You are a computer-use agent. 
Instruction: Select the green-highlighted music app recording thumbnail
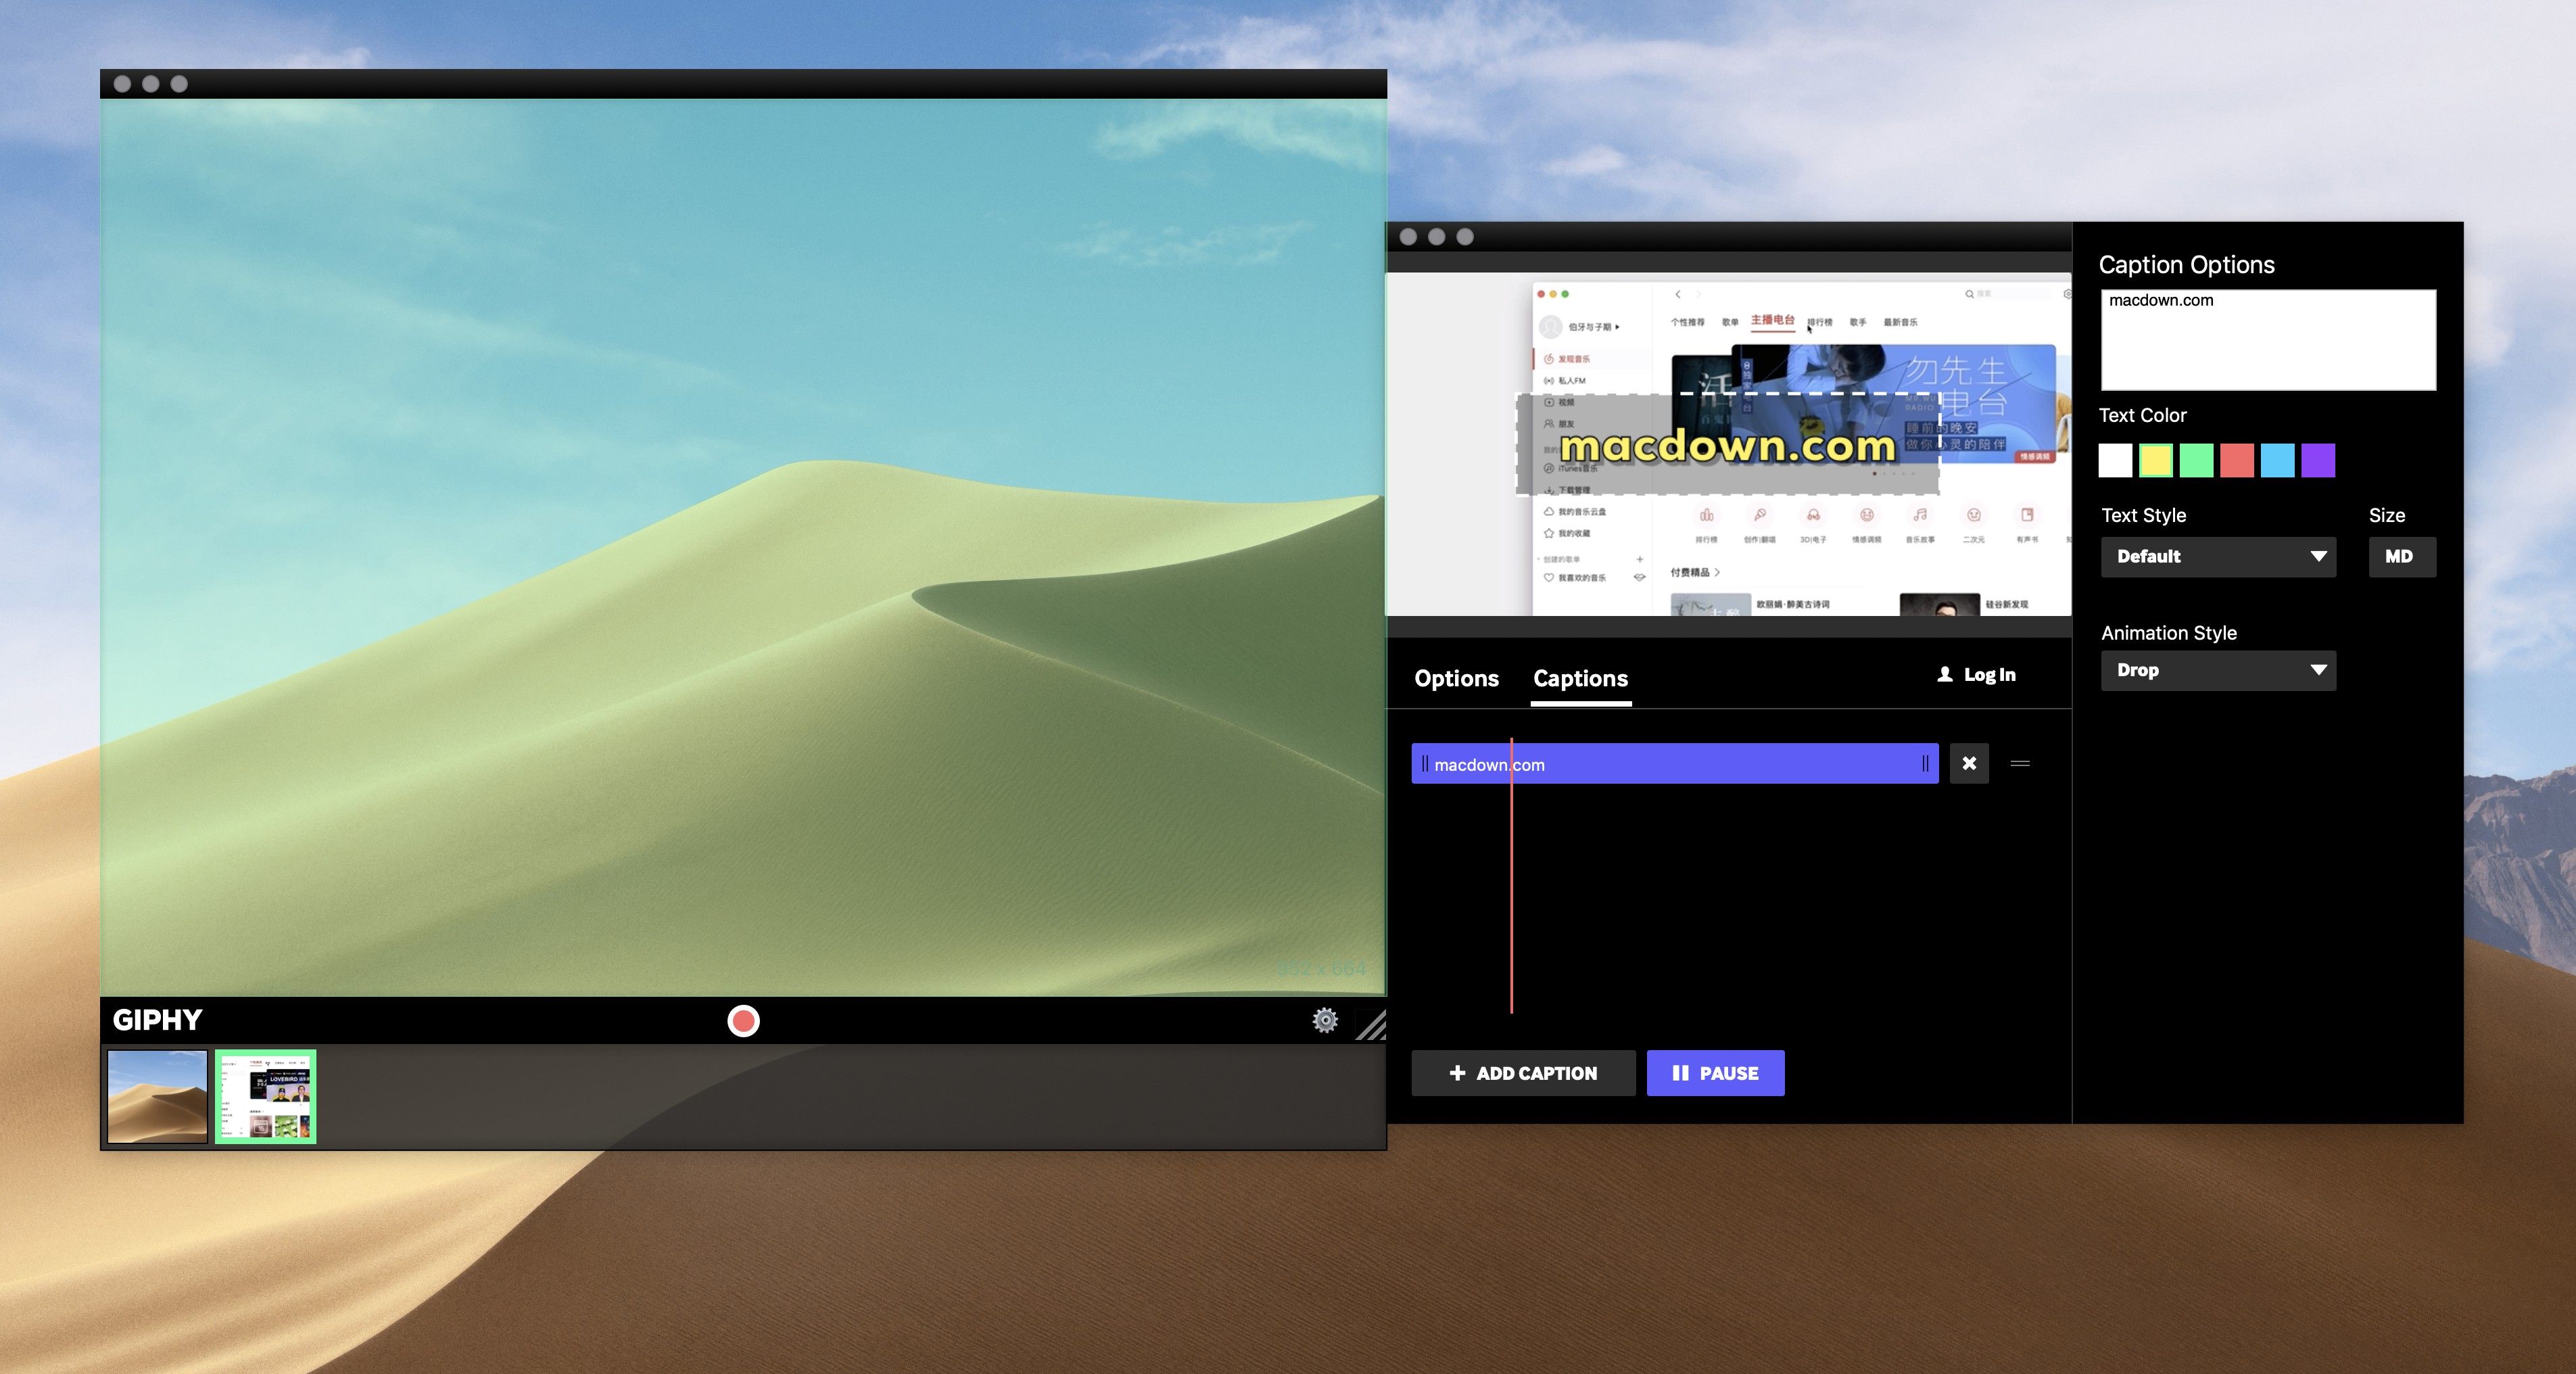coord(266,1096)
